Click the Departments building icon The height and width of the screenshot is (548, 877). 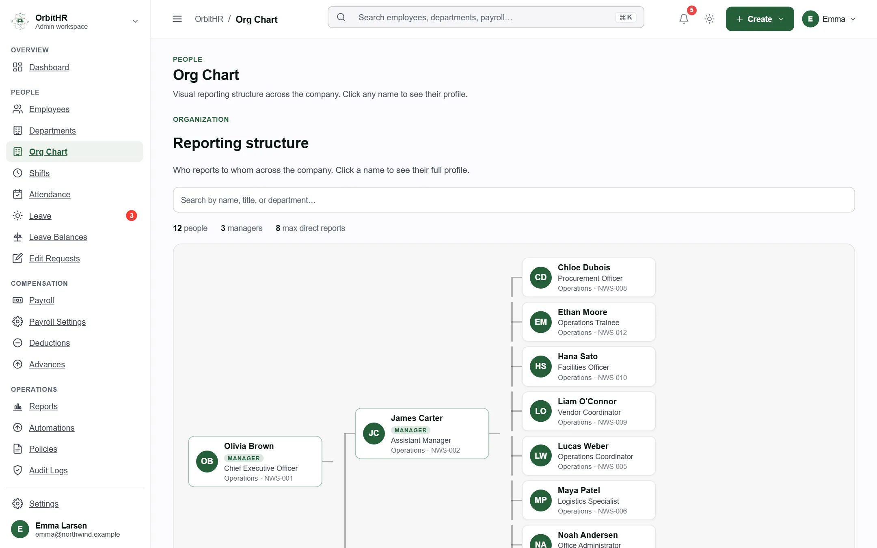(17, 130)
